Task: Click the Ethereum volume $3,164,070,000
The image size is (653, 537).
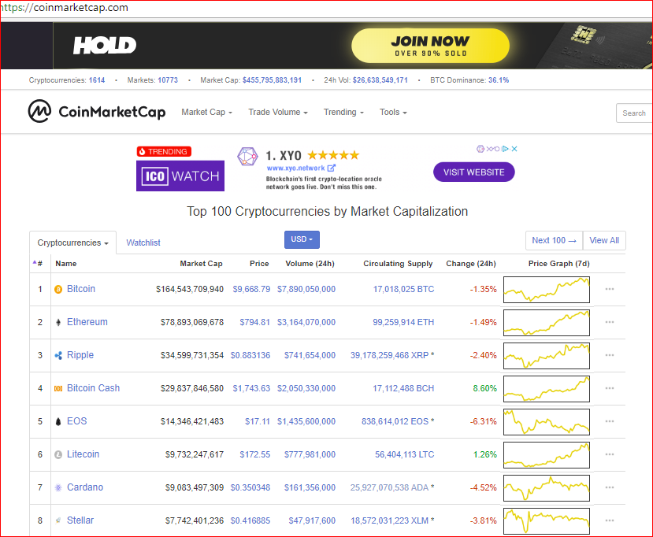Action: 306,322
